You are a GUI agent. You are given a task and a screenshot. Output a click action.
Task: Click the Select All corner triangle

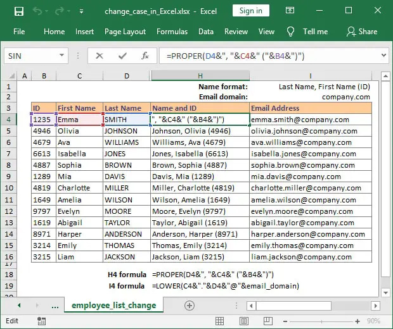point(11,76)
